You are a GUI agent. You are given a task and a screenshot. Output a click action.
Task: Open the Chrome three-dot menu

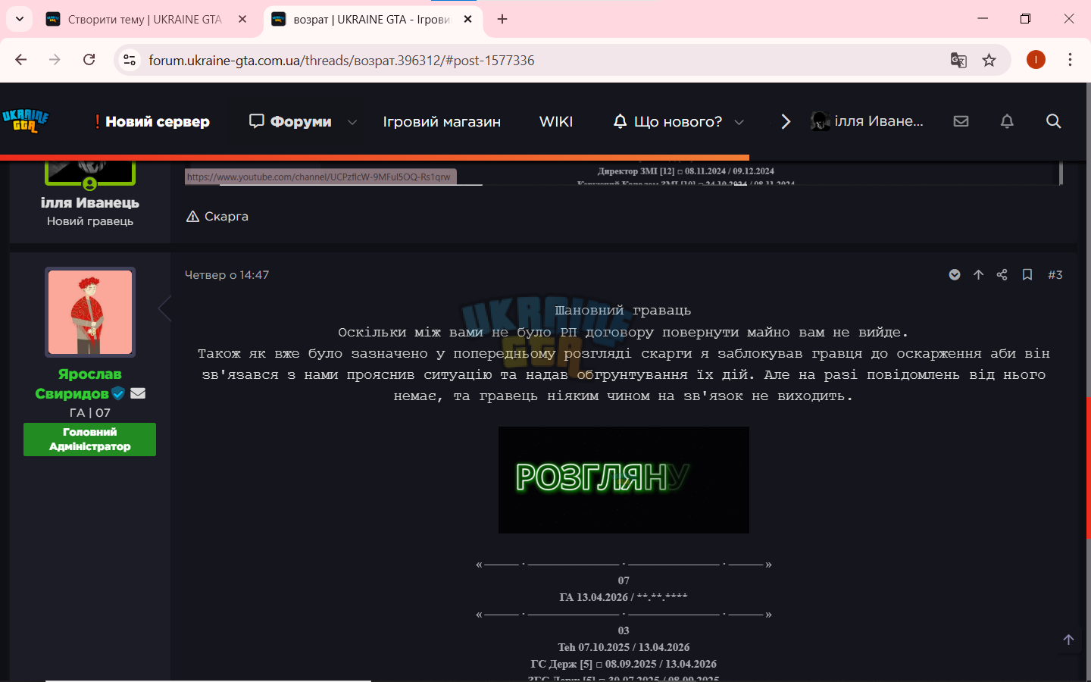[x=1070, y=60]
